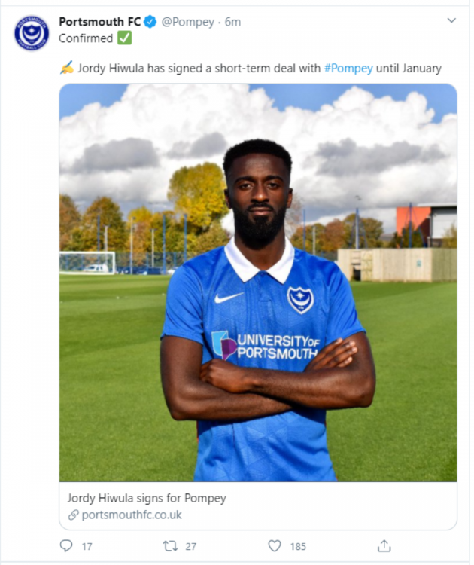Screen dimensions: 474x565
Task: Click the @Pompey handle
Action: click(187, 23)
